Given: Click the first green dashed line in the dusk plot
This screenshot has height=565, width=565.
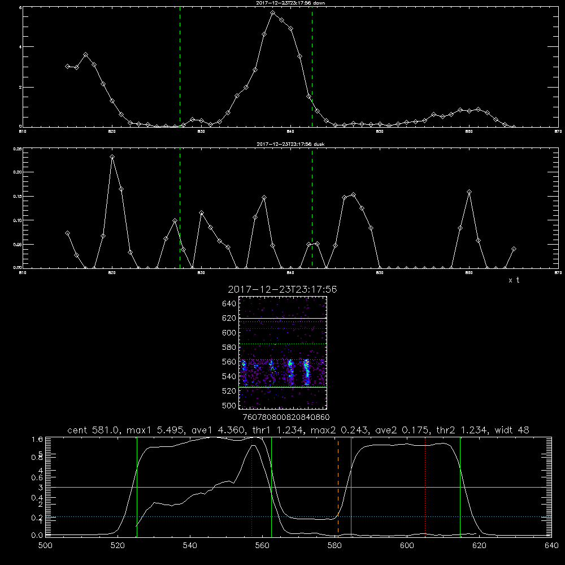Looking at the screenshot, I should (180, 208).
